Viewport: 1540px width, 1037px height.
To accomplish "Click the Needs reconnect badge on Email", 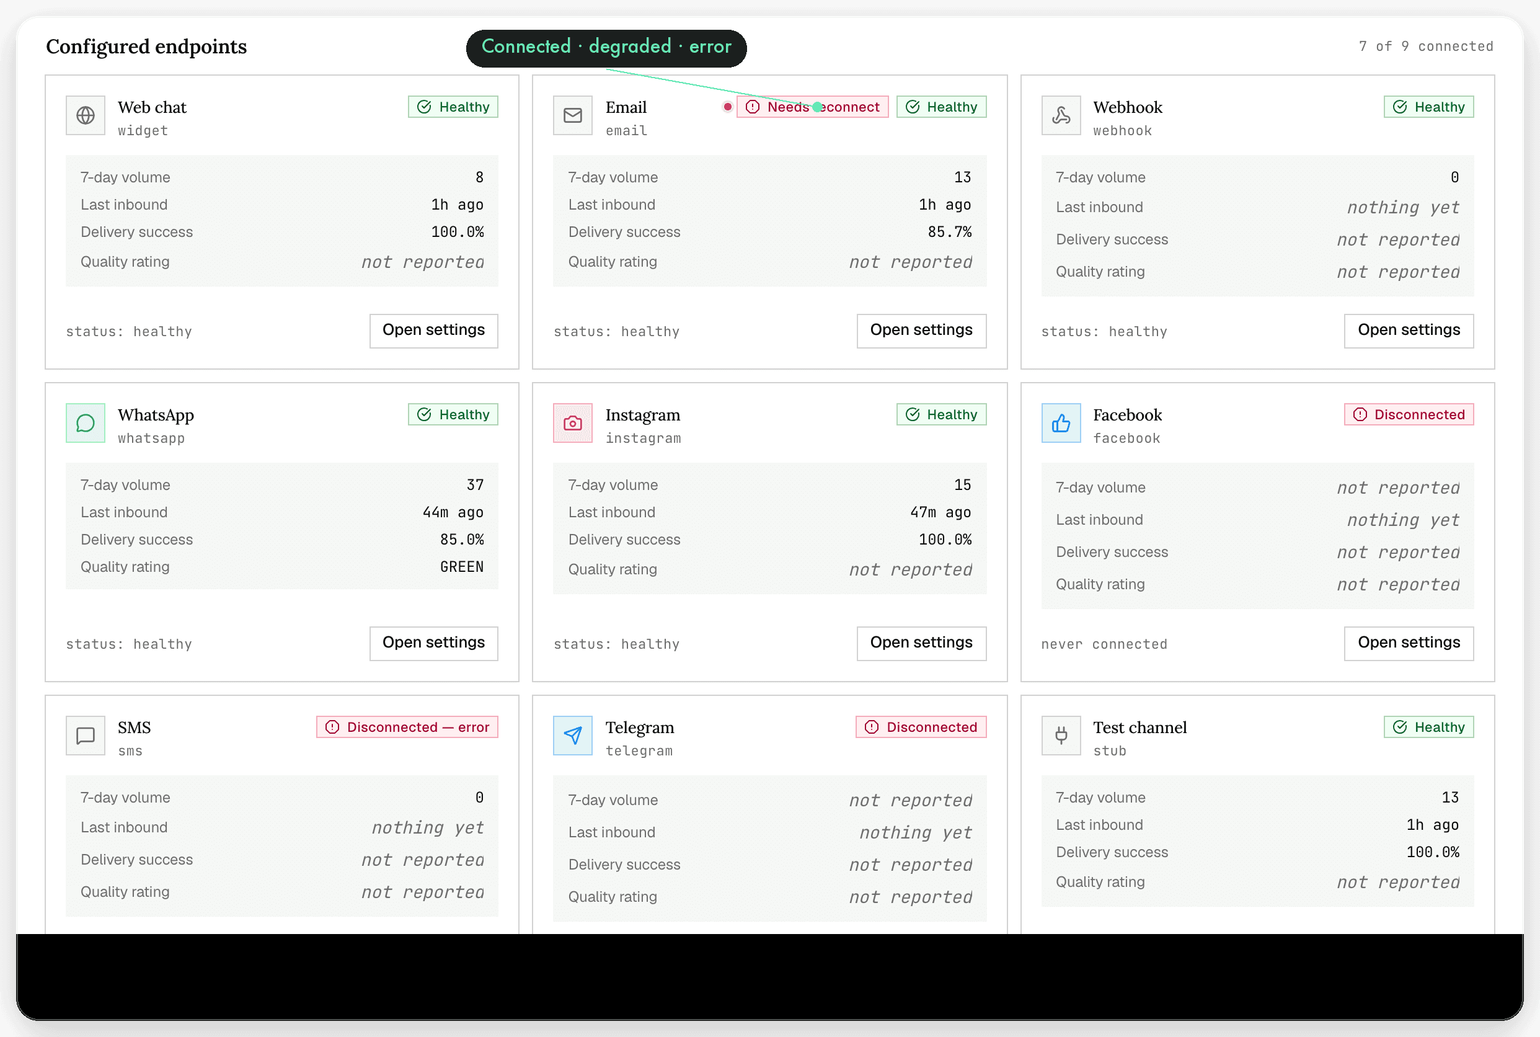I will click(x=812, y=107).
